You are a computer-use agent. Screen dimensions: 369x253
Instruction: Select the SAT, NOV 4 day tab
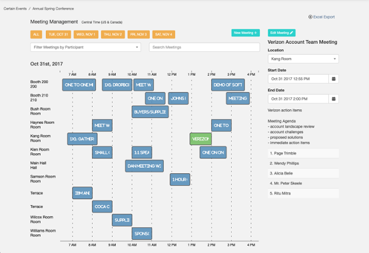[x=164, y=35]
